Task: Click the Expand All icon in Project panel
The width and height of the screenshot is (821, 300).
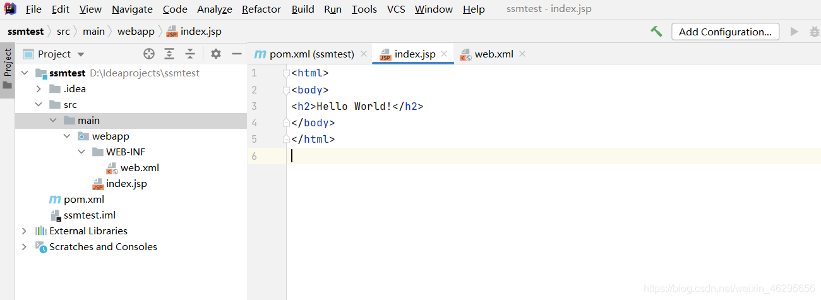Action: tap(169, 54)
